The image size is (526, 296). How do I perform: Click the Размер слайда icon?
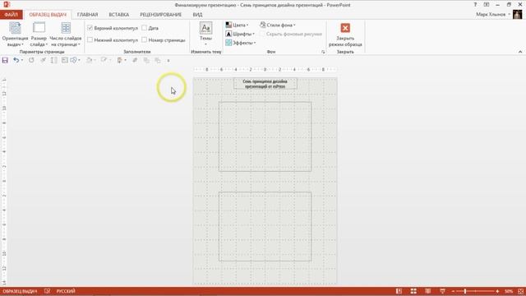tap(39, 28)
